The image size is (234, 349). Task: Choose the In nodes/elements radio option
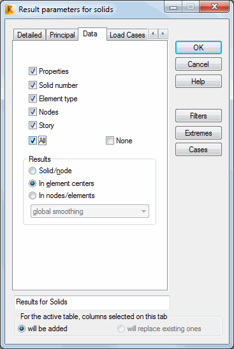point(33,196)
